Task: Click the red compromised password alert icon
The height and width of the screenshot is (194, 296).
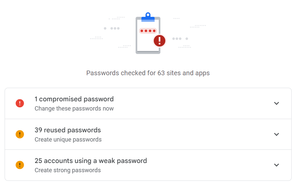Action: 20,103
